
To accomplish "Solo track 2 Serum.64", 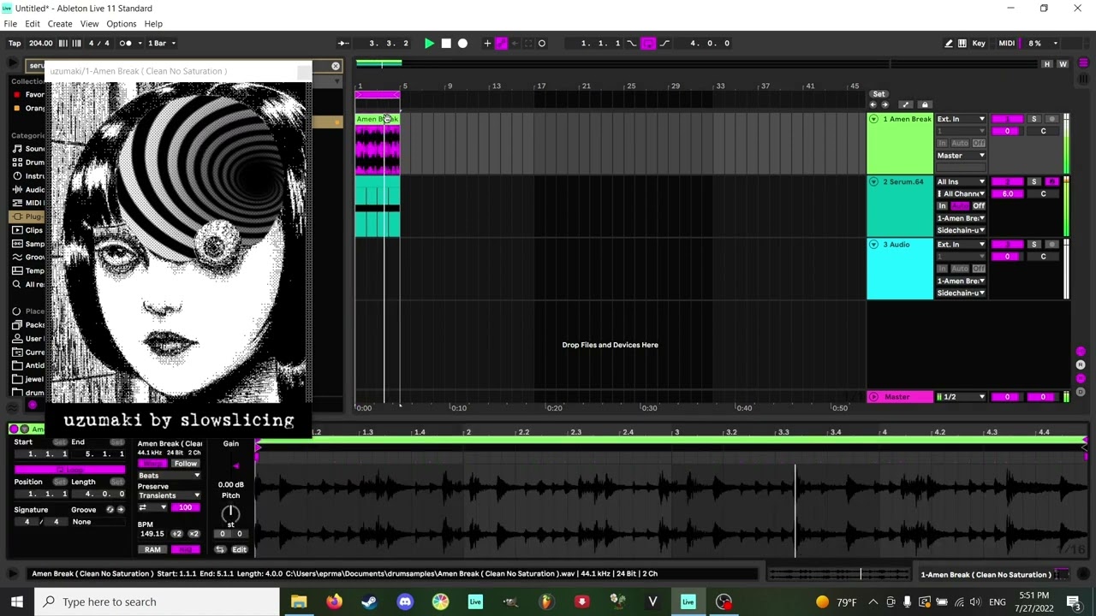I will click(x=1033, y=181).
